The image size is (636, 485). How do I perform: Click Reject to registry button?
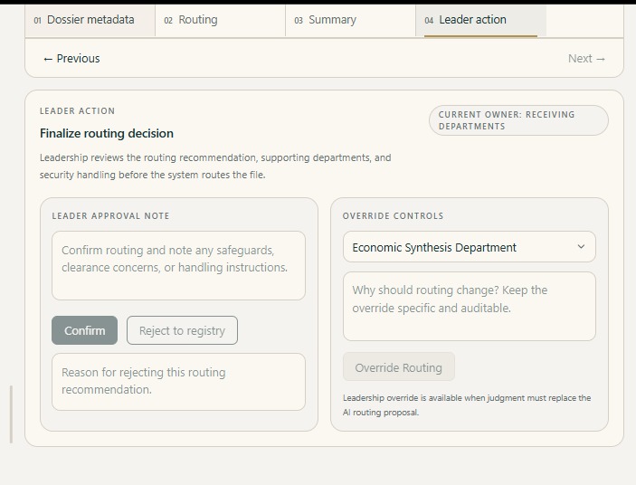point(182,330)
